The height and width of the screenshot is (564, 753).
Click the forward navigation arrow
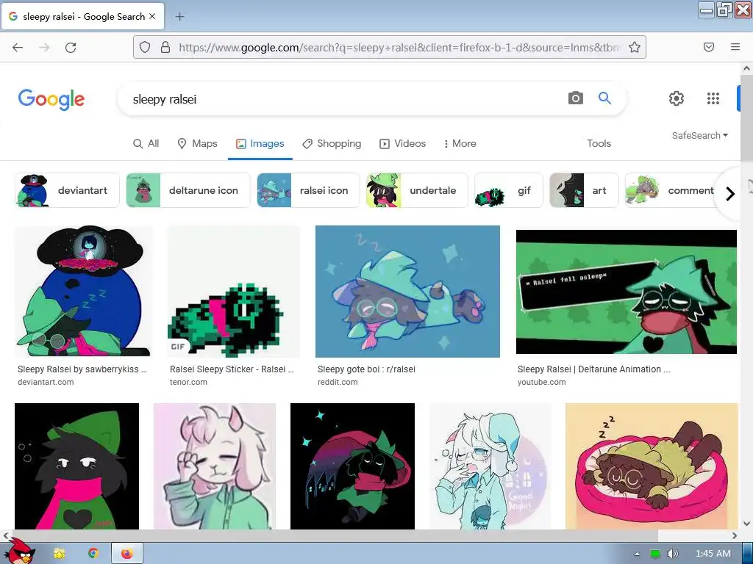pos(44,47)
